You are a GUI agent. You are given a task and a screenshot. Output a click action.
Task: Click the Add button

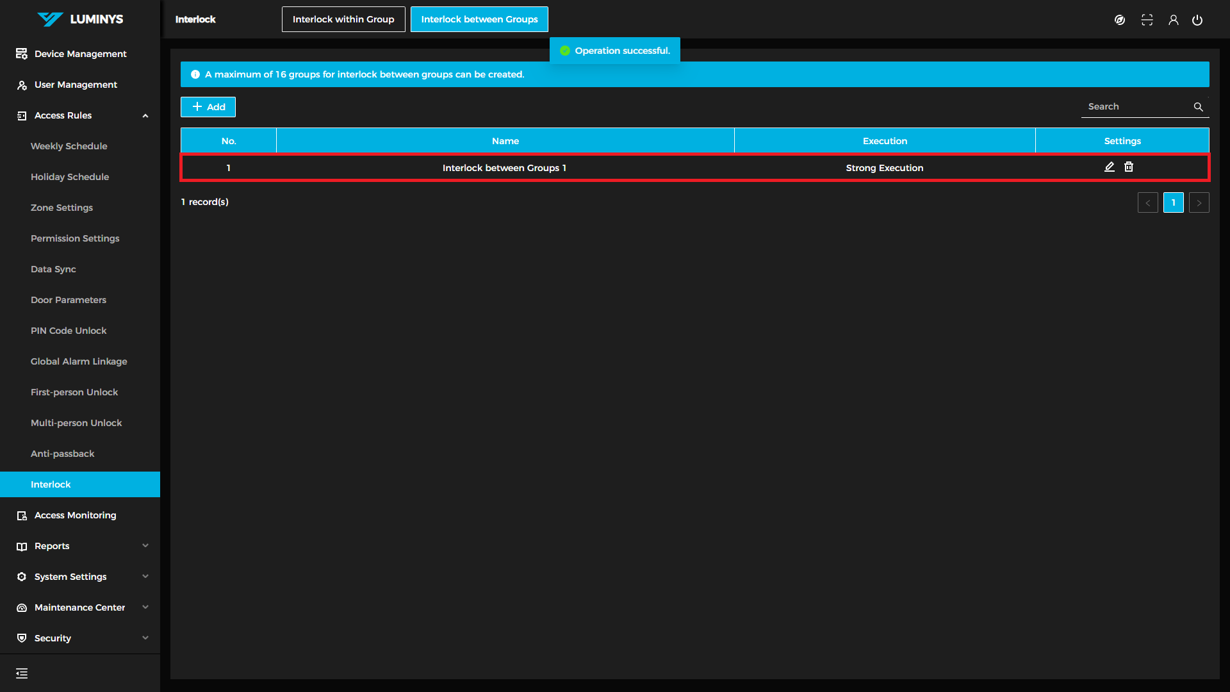click(x=208, y=107)
